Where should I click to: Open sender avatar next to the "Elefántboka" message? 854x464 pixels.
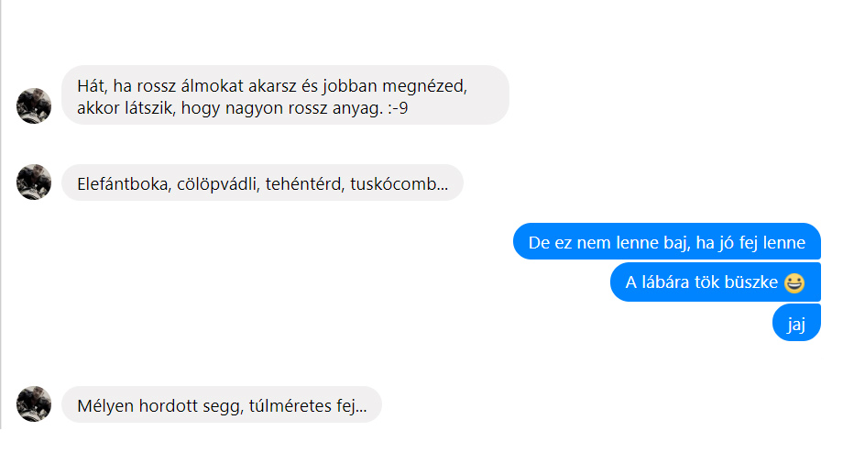tap(34, 182)
